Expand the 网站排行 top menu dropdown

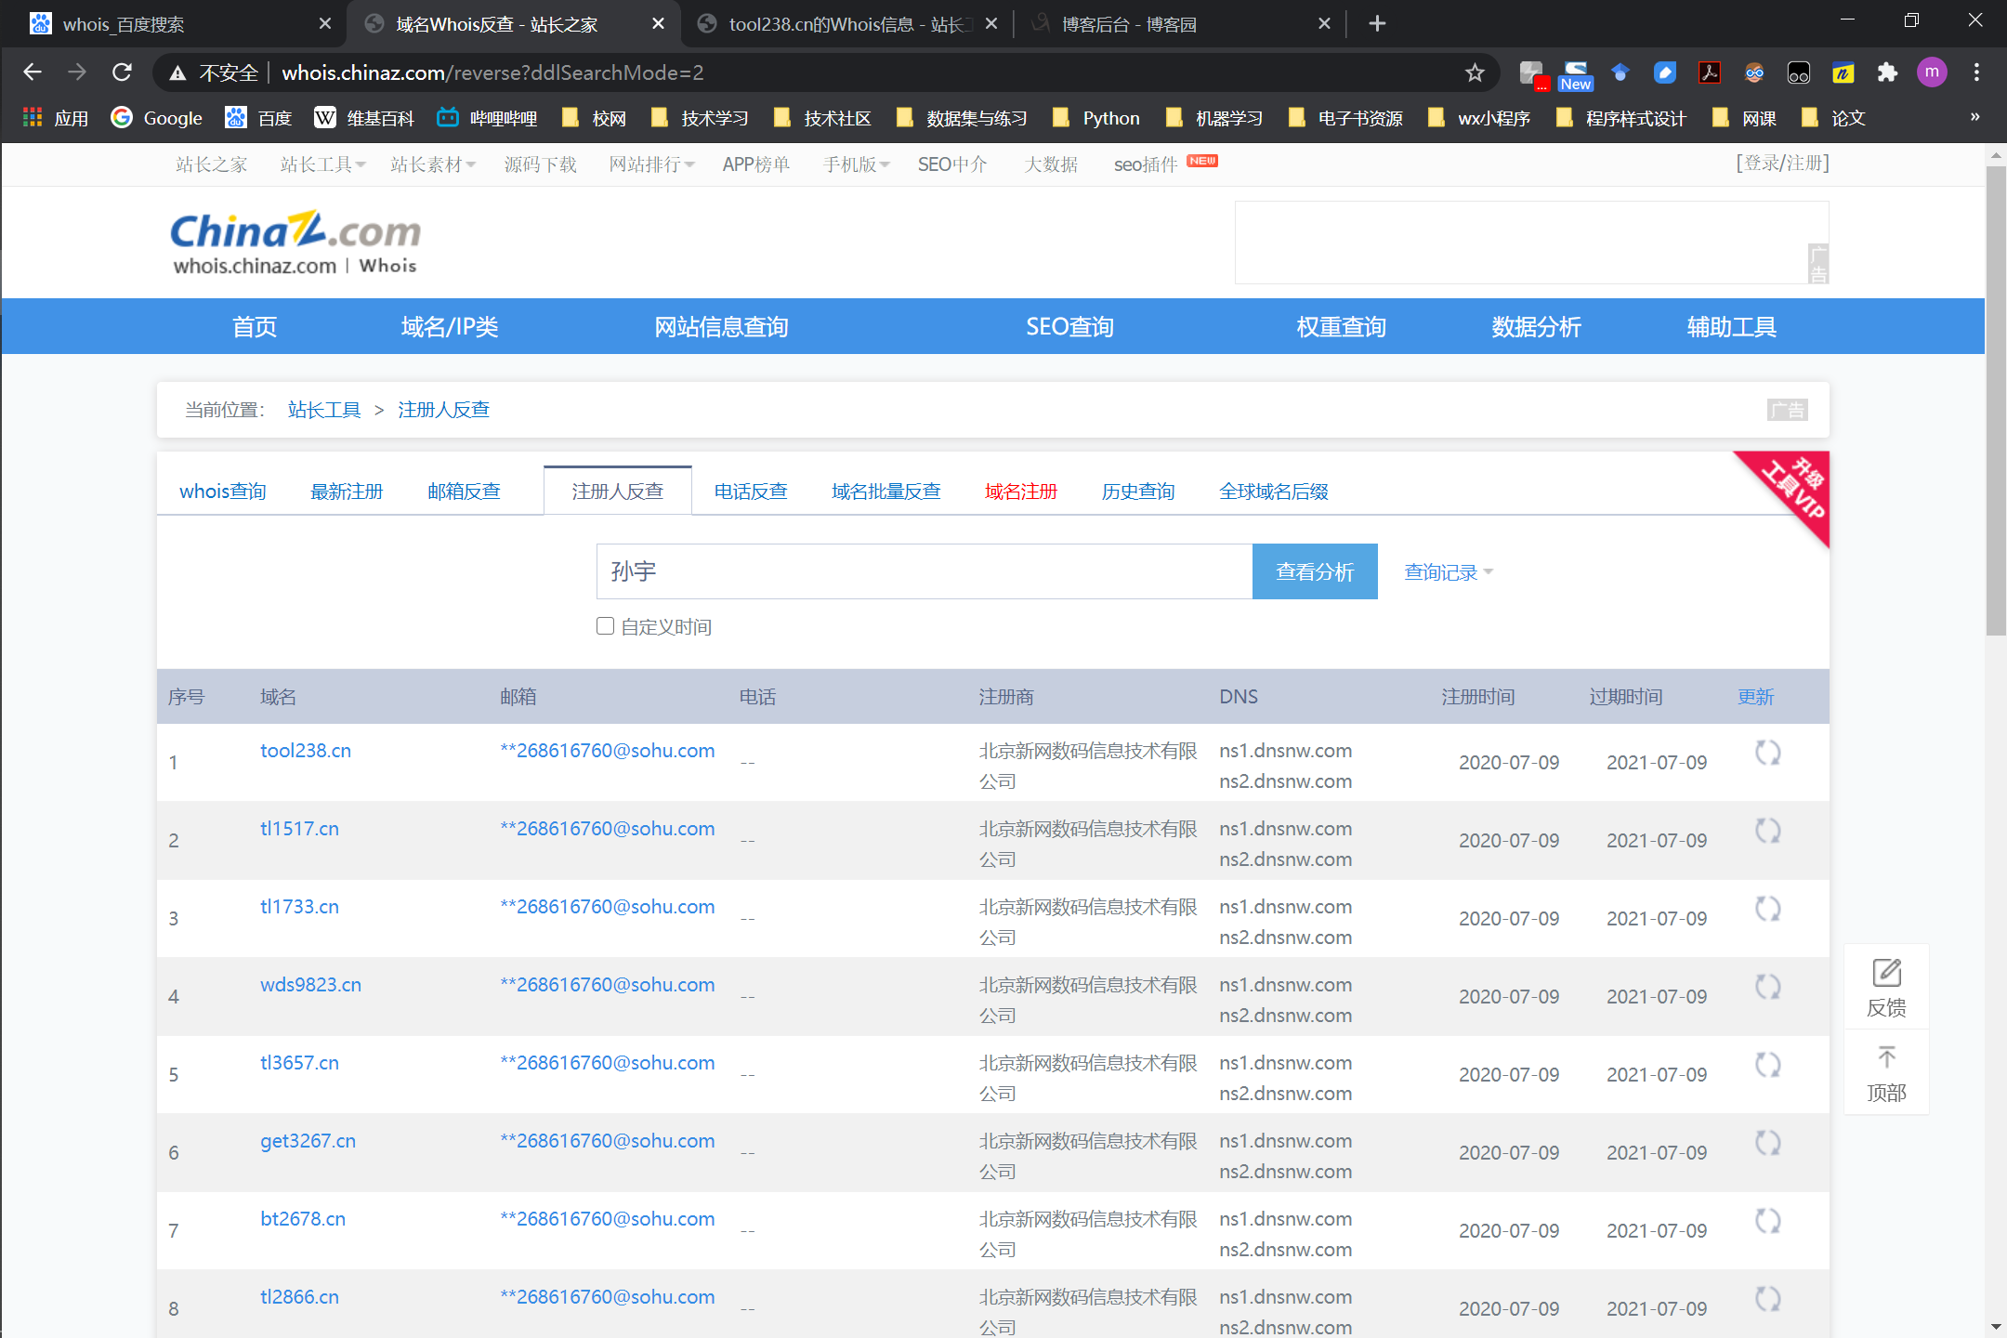point(651,164)
